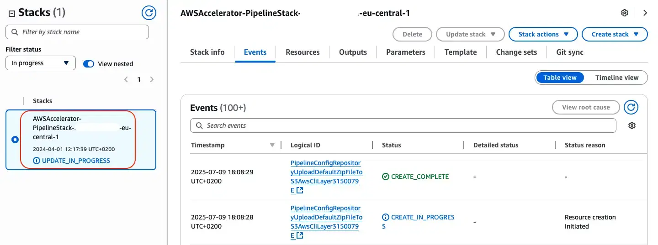Click the stack creation date 2024-04-01 text

tap(74, 149)
